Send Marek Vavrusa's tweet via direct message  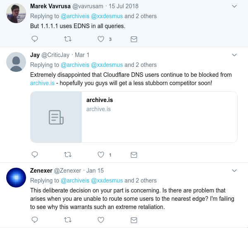click(x=134, y=39)
